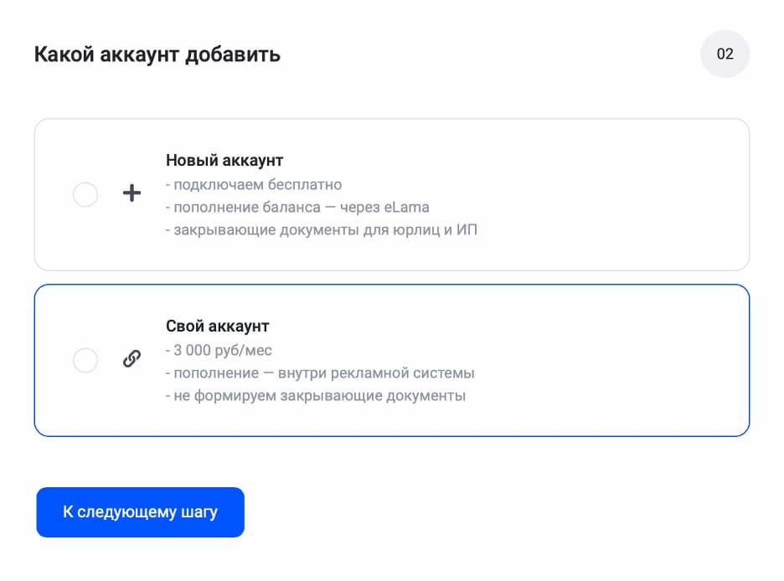
Task: Click the Свой аккаунт card
Action: pyautogui.click(x=392, y=360)
